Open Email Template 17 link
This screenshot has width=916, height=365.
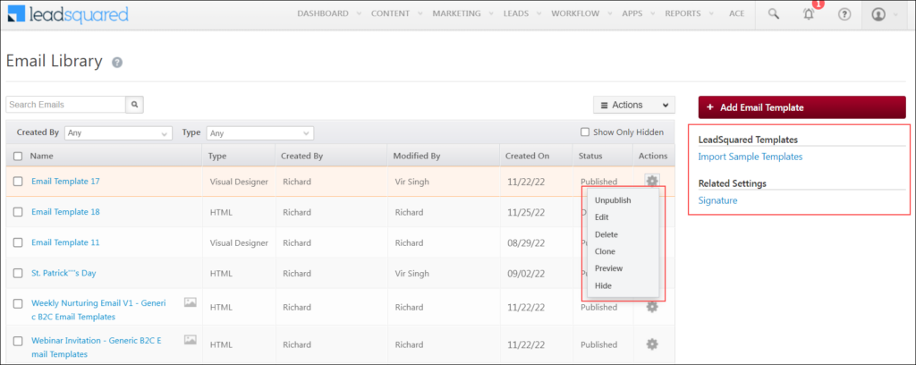tap(65, 181)
